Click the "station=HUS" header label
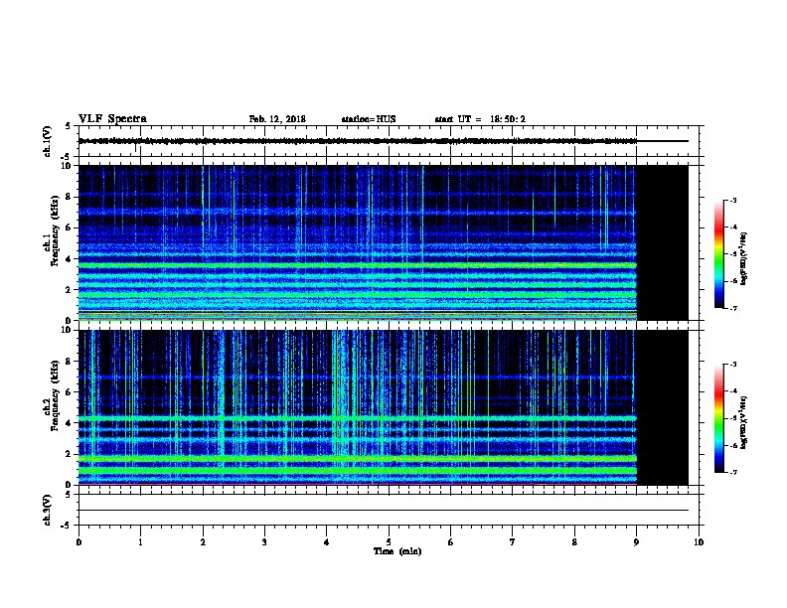787x608 pixels. click(369, 119)
